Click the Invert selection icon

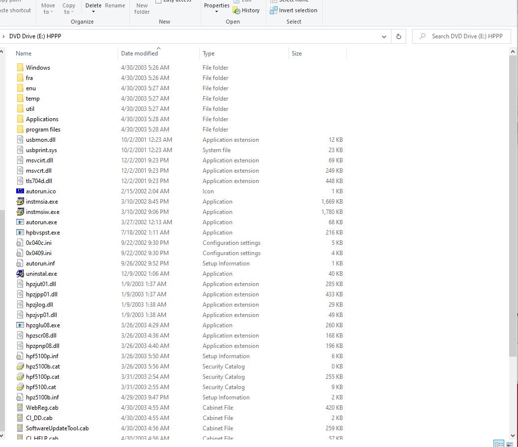tap(274, 10)
